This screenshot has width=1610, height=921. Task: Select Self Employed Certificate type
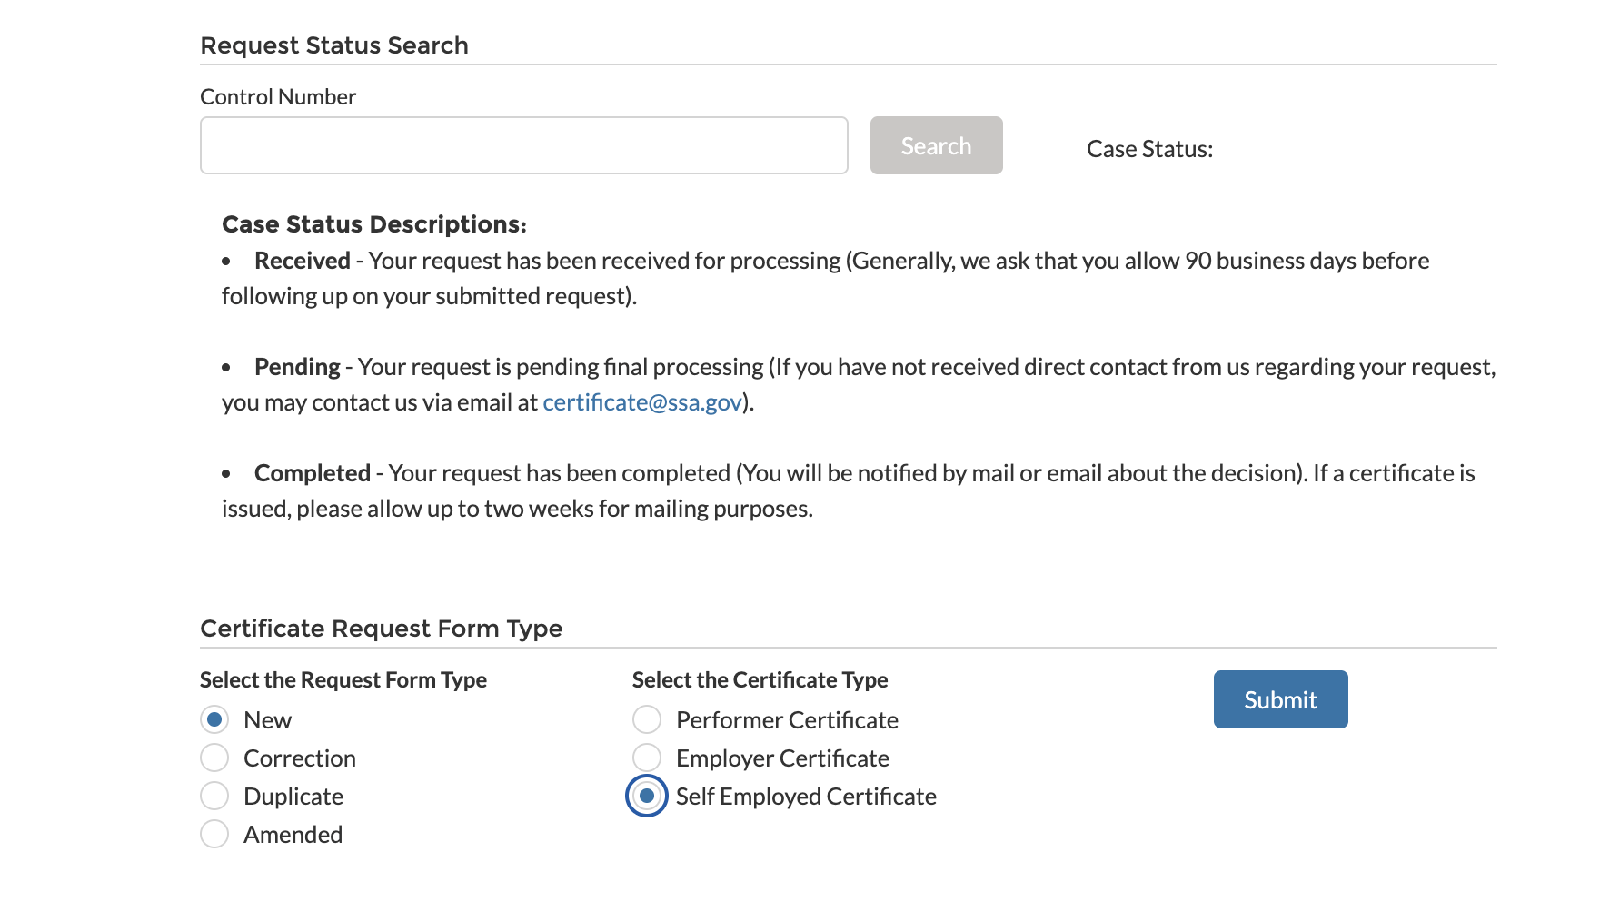646,796
